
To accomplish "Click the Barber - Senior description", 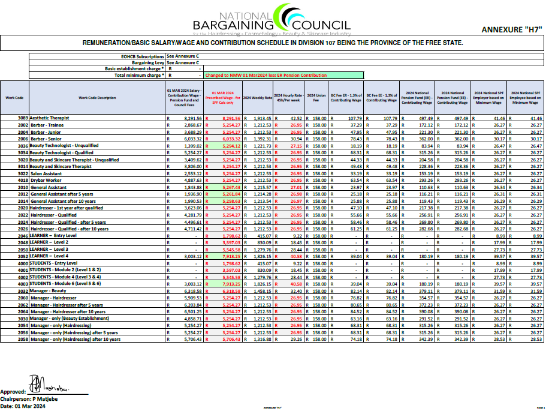I will tap(46, 139).
